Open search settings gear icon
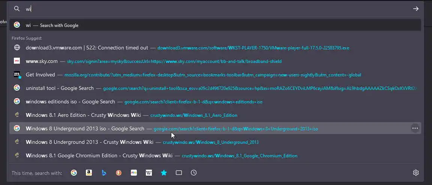 [x=416, y=173]
